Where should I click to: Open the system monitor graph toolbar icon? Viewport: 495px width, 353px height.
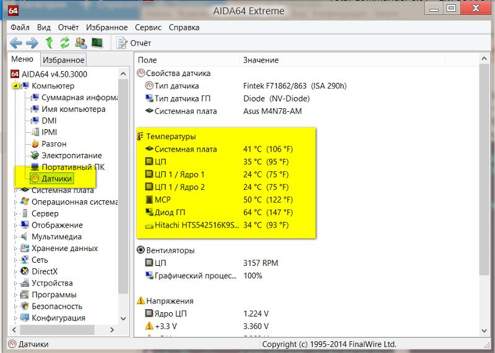pos(97,43)
